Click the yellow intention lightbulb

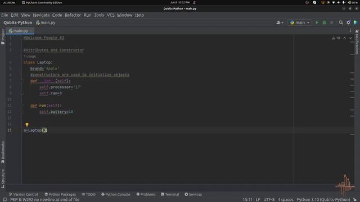click(27, 125)
